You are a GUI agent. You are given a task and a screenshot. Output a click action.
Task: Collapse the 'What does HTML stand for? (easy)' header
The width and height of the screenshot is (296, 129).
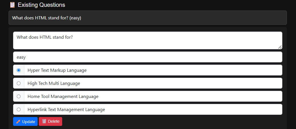(x=148, y=18)
